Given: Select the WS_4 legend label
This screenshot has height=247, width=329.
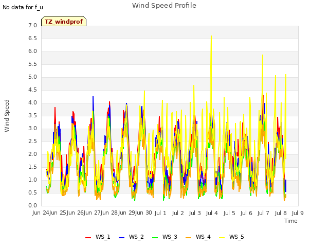Looking at the screenshot, I should [x=203, y=237].
